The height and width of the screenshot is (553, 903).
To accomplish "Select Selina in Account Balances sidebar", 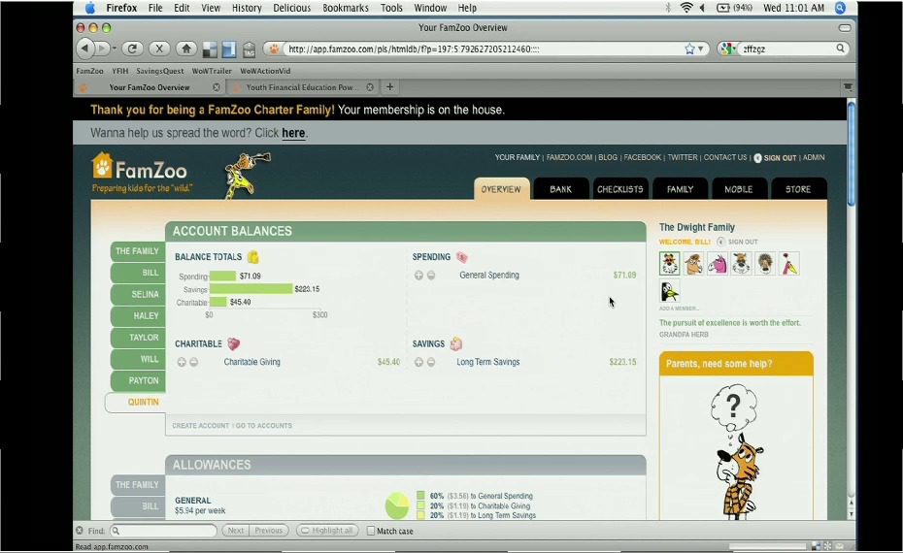I will [x=138, y=294].
